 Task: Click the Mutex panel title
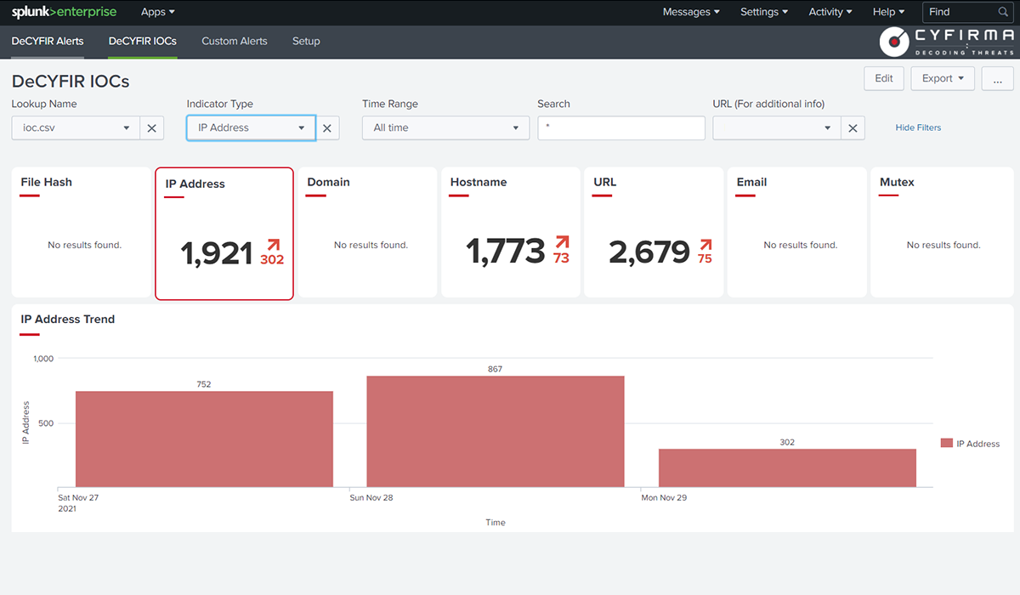(x=897, y=182)
